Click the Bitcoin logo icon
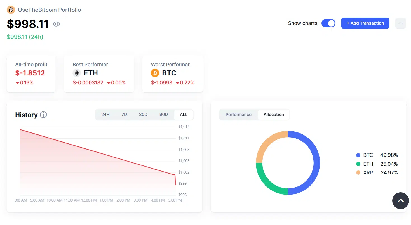Image resolution: width=411 pixels, height=225 pixels. [155, 73]
